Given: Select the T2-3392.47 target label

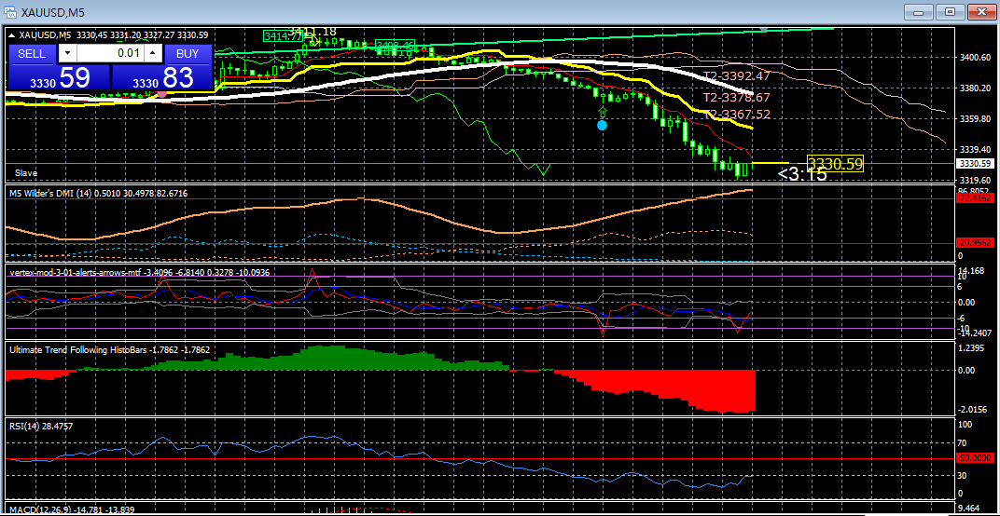Looking at the screenshot, I should pos(737,75).
